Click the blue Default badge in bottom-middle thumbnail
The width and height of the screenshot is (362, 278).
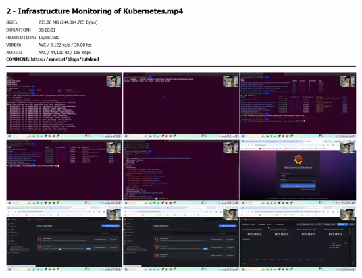coord(205,248)
